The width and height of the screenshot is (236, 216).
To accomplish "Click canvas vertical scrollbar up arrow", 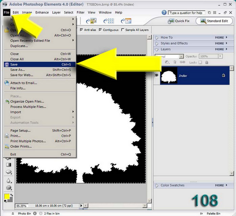I will [149, 37].
